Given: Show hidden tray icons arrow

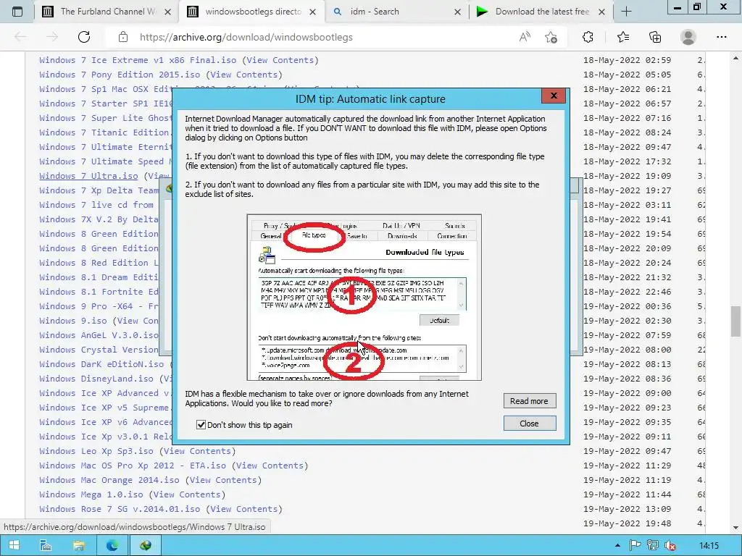Looking at the screenshot, I should click(617, 546).
